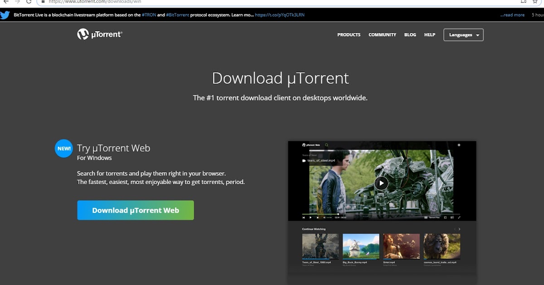This screenshot has width=544, height=285.
Task: Click the µTorrent Web logo inside the preview
Action: 311,145
